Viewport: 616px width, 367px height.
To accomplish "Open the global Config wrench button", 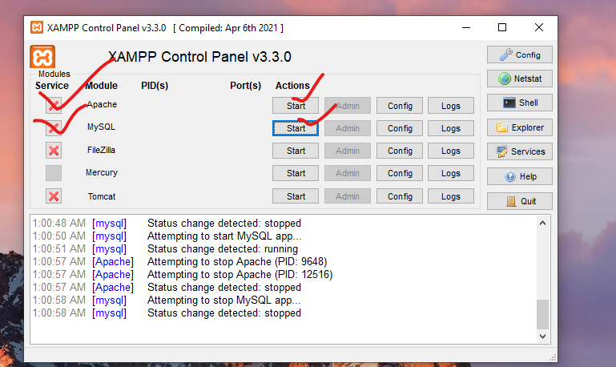I will click(x=520, y=54).
